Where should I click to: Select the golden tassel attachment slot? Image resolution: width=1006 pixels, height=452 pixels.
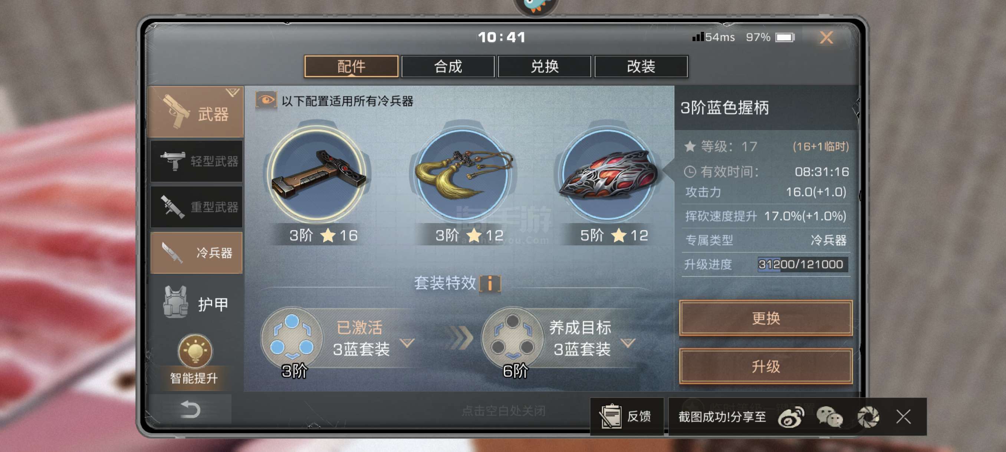tap(463, 175)
